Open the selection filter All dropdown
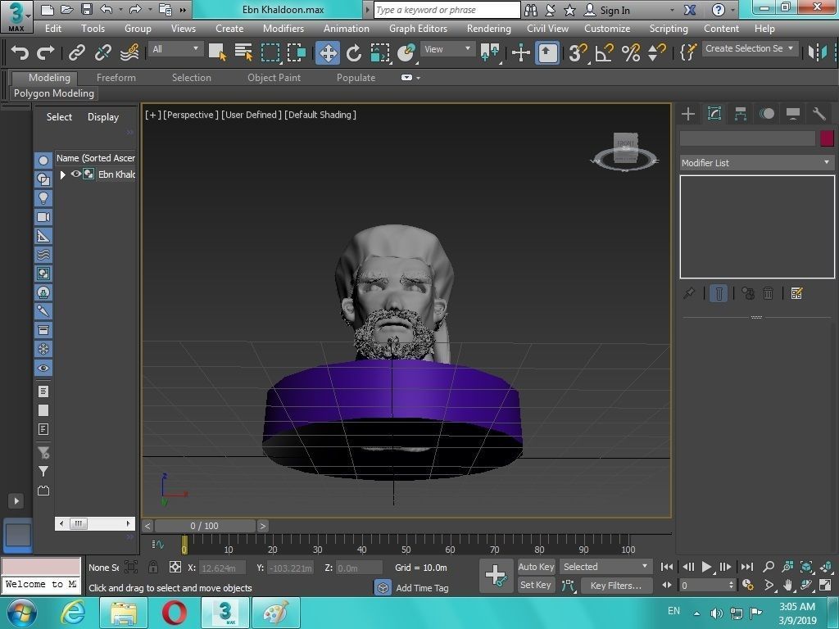 tap(175, 48)
